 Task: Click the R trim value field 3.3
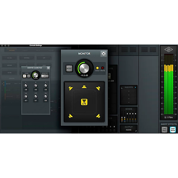click(x=46, y=90)
